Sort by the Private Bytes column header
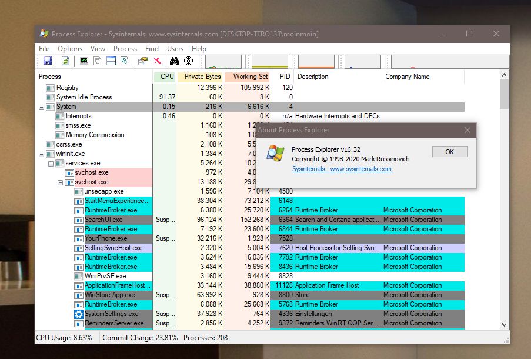This screenshot has width=531, height=359. click(x=200, y=77)
